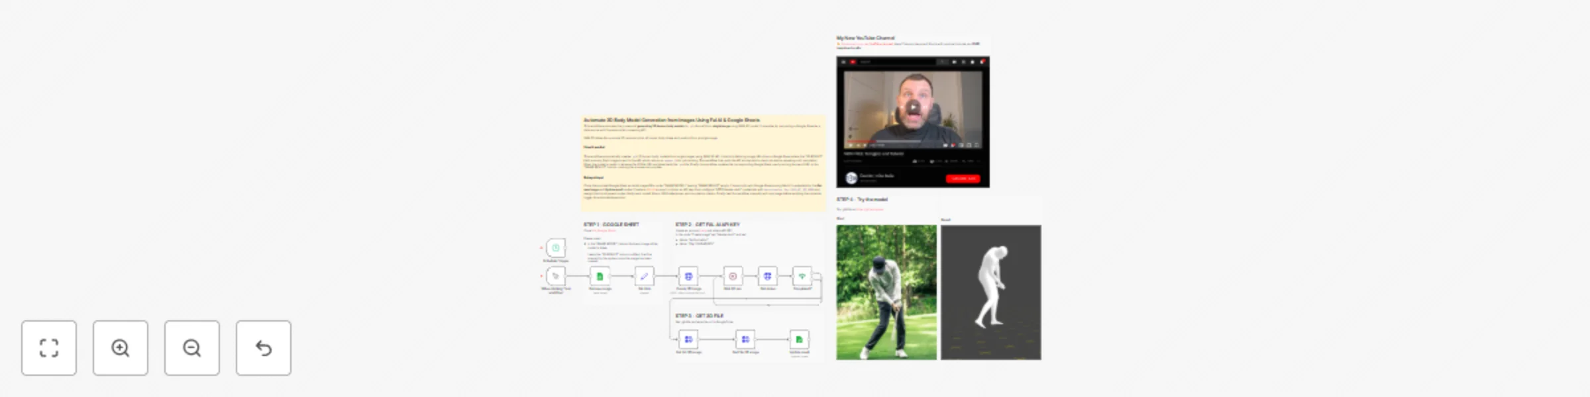Click the fit-to-view canvas button
This screenshot has height=397, width=1590.
click(49, 348)
